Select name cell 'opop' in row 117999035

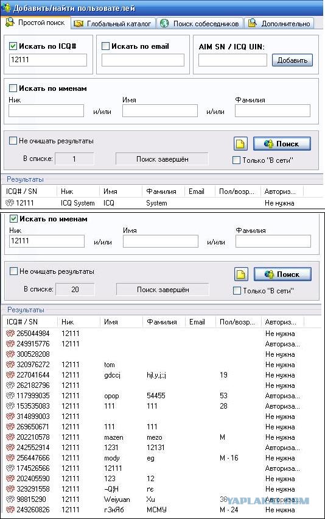click(x=111, y=396)
